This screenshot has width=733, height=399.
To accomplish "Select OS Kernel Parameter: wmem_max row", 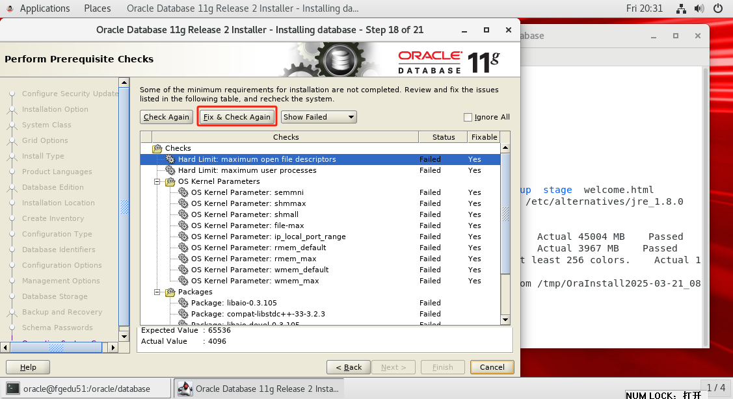I will [320, 281].
